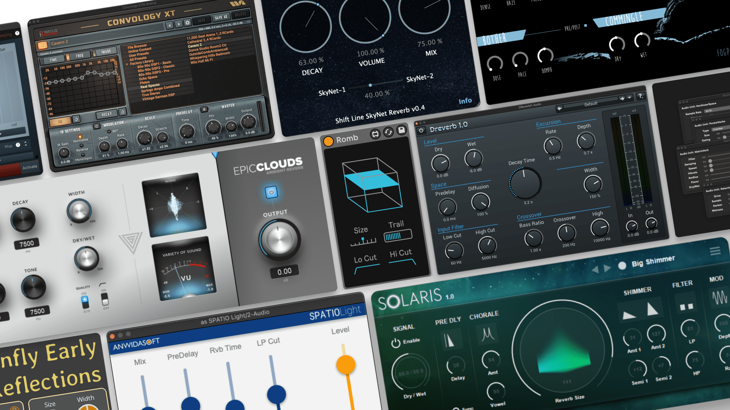
Task: Click Romb Lo Cut filter shape
Action: pyautogui.click(x=367, y=270)
